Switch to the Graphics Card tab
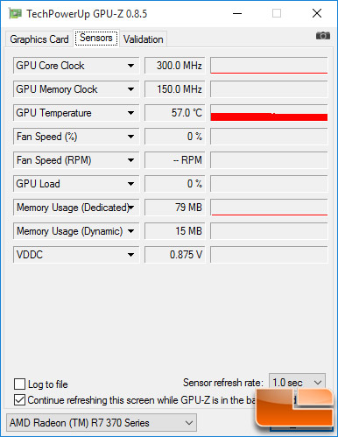The height and width of the screenshot is (437, 338). 39,39
